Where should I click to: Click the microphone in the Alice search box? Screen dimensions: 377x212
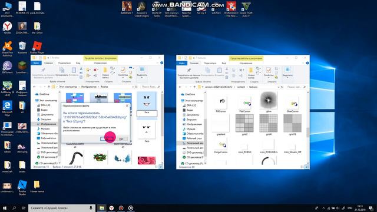[91, 208]
